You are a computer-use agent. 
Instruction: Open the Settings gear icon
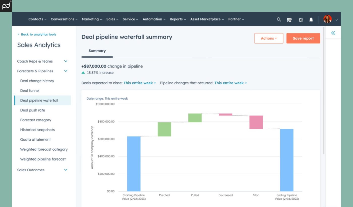301,19
